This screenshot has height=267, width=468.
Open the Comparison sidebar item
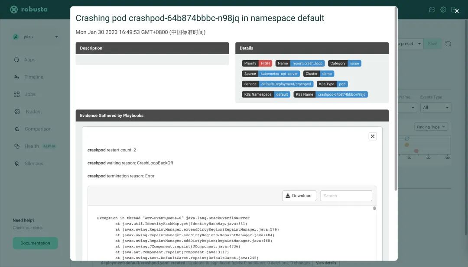pyautogui.click(x=38, y=129)
